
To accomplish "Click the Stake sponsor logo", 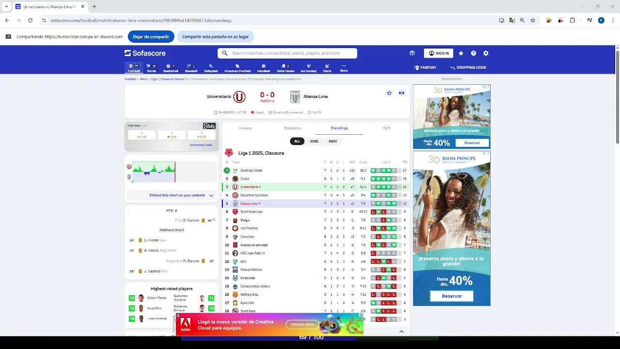I will 209,126.
